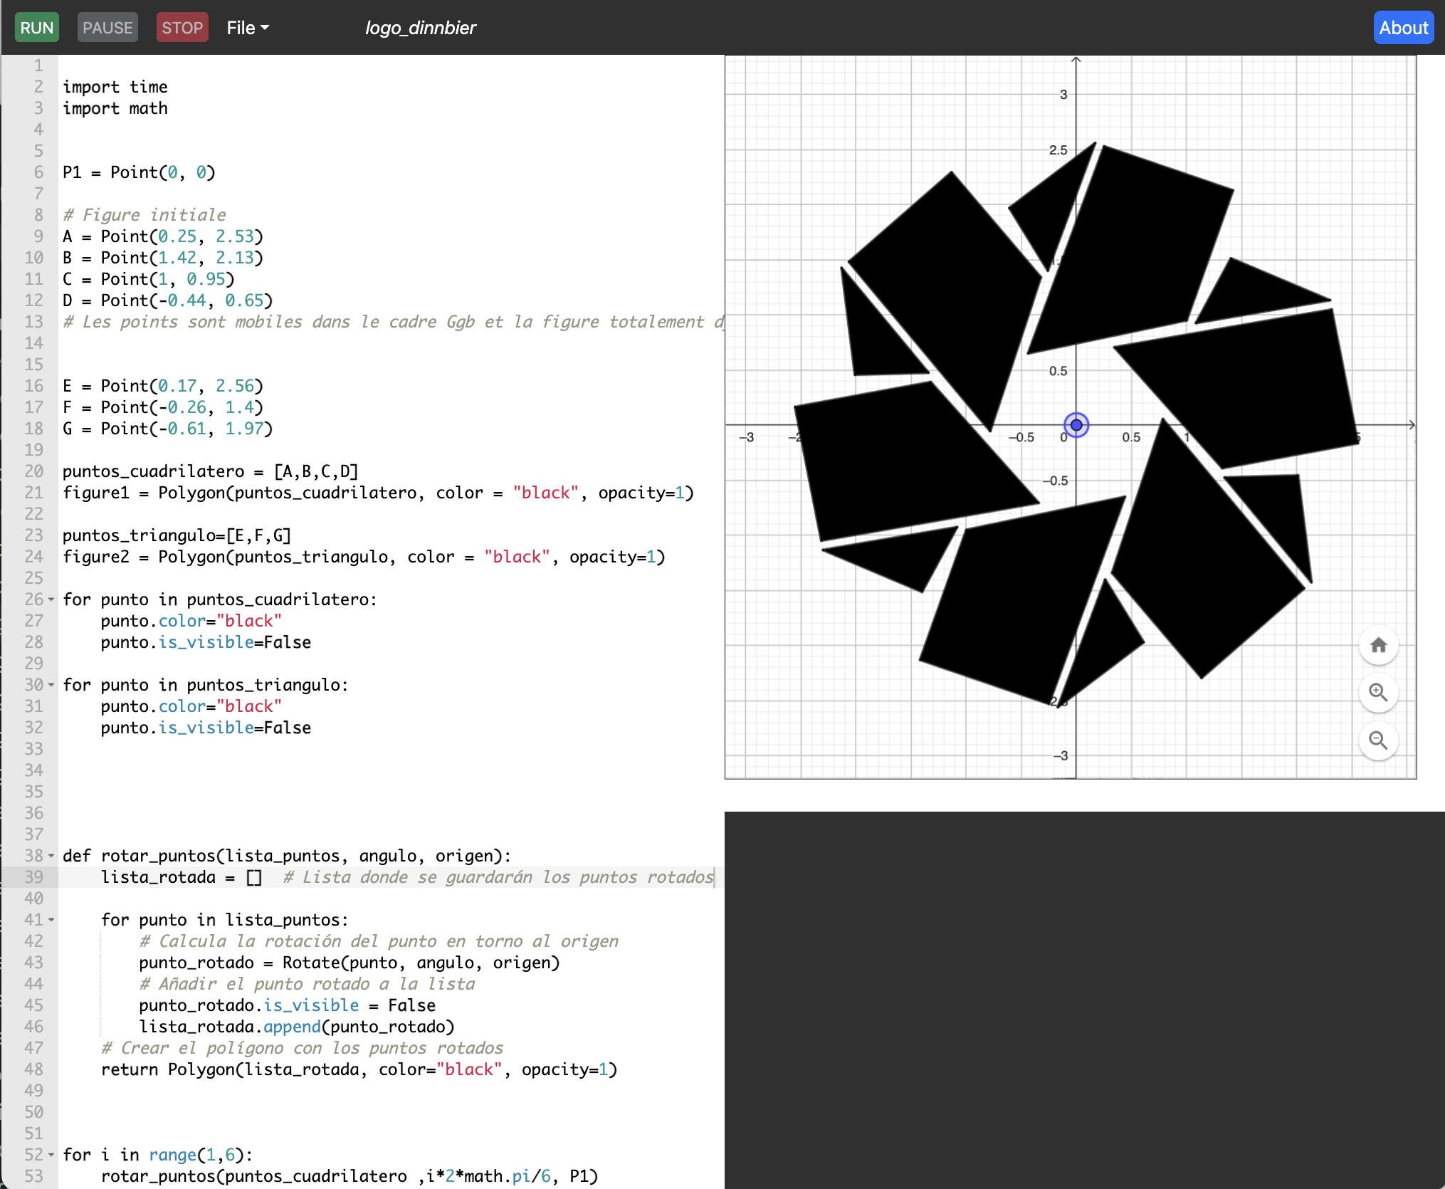This screenshot has width=1445, height=1189.
Task: Collapse the fold arrow at line 26
Action: (x=51, y=599)
